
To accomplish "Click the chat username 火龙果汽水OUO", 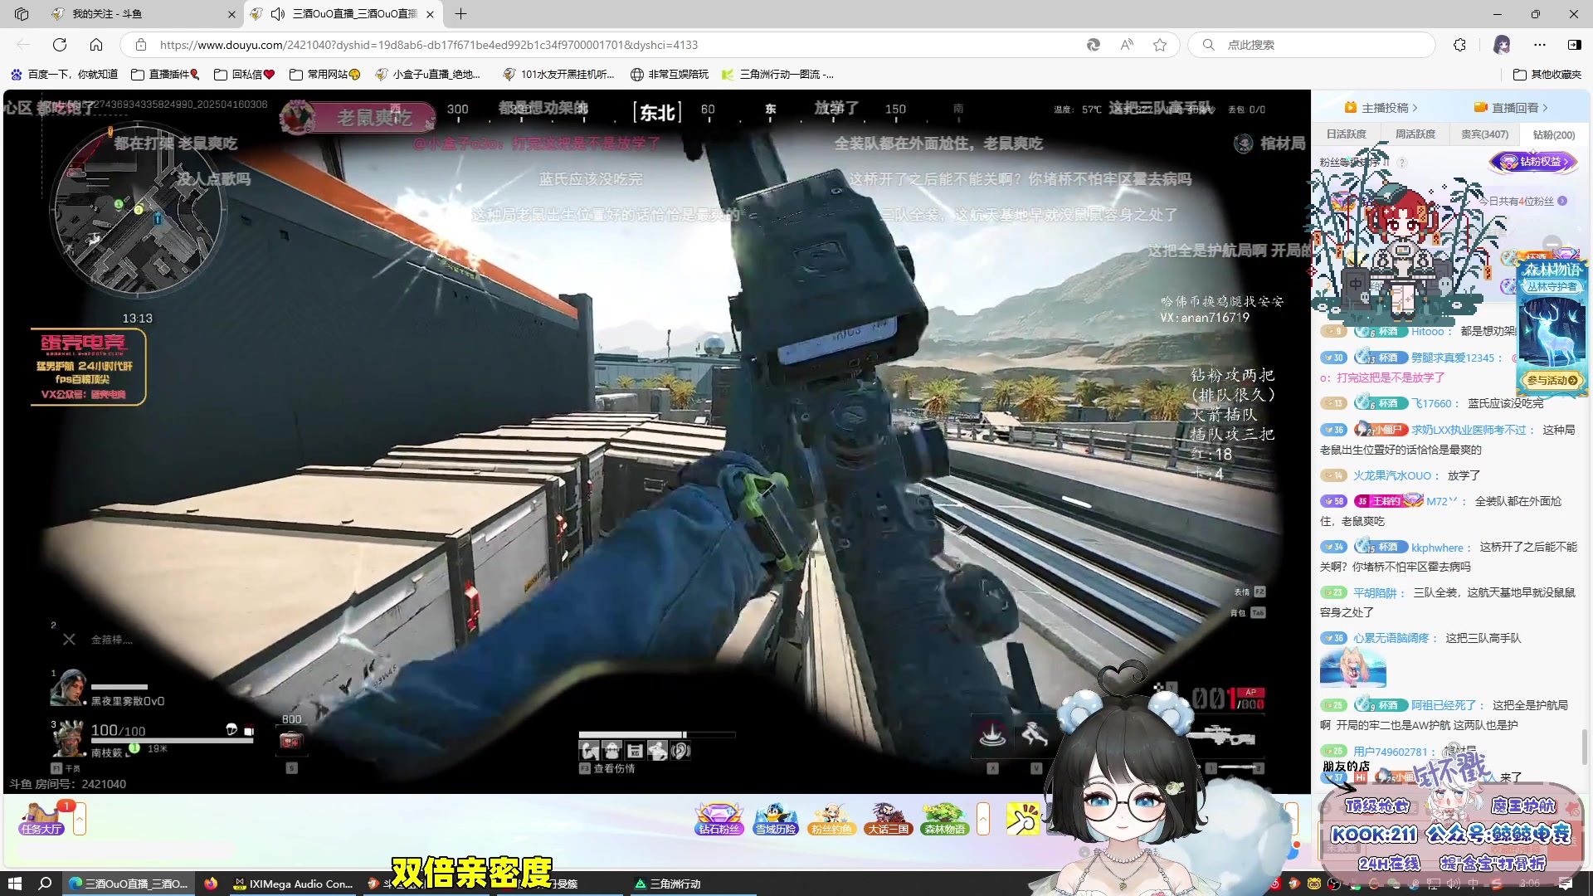I will [1392, 476].
